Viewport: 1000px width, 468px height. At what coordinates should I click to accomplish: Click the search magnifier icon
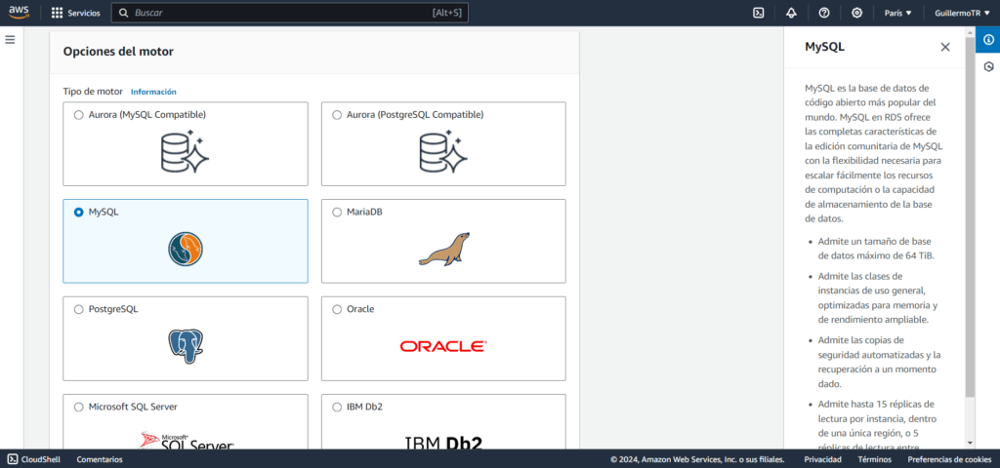tap(124, 13)
